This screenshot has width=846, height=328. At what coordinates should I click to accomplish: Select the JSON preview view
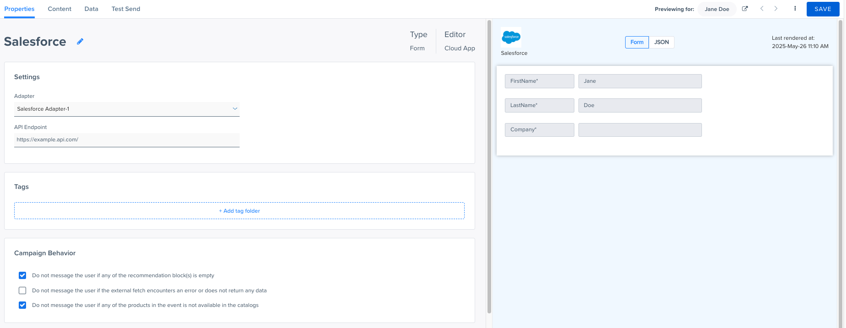tap(661, 42)
